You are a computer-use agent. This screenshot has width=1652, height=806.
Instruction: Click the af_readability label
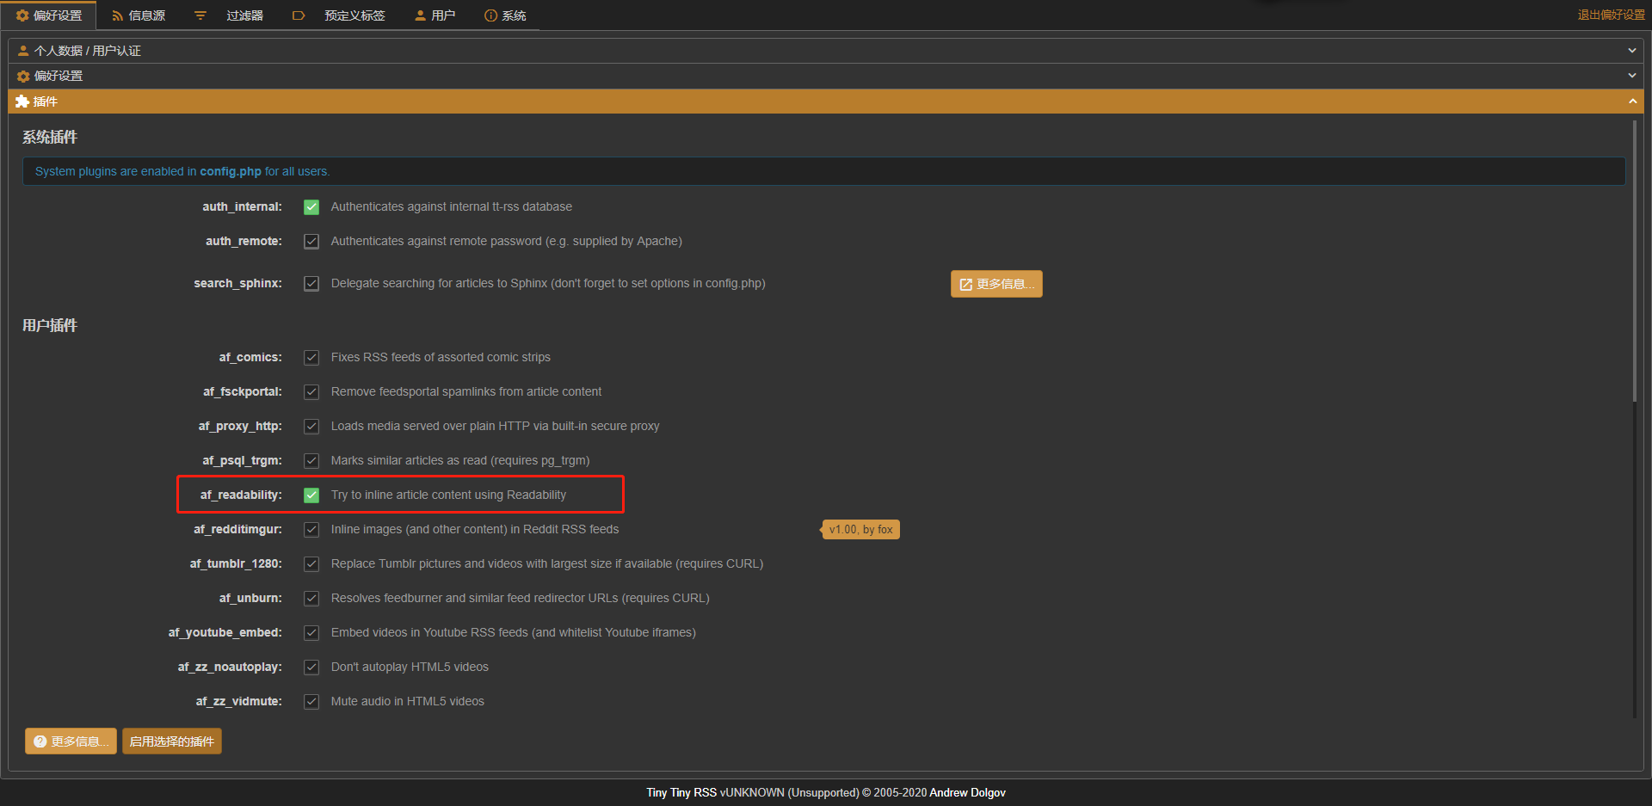tap(241, 495)
